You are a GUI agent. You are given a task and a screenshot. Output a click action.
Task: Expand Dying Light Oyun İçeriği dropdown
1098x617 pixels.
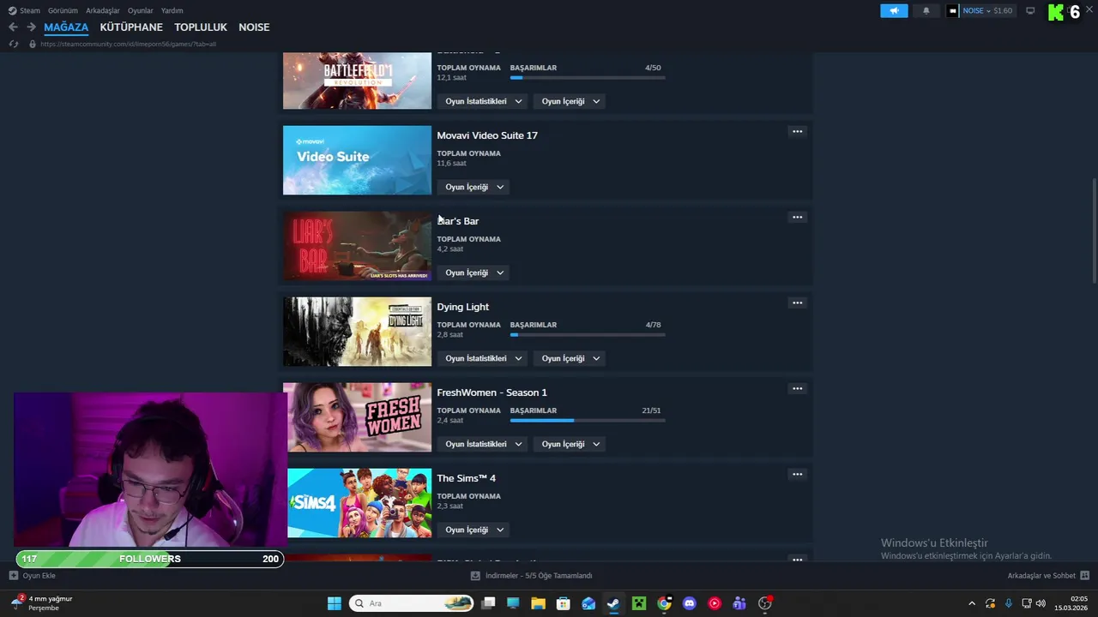pyautogui.click(x=570, y=358)
